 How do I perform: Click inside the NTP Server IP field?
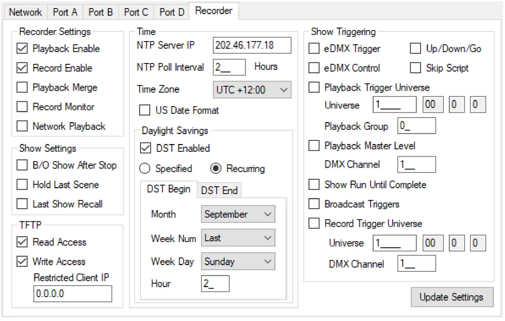(x=252, y=45)
